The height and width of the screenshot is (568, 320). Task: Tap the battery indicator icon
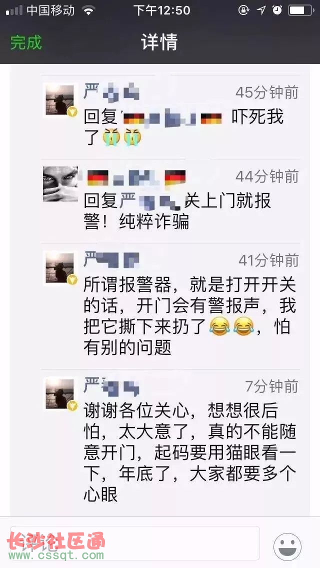click(301, 10)
